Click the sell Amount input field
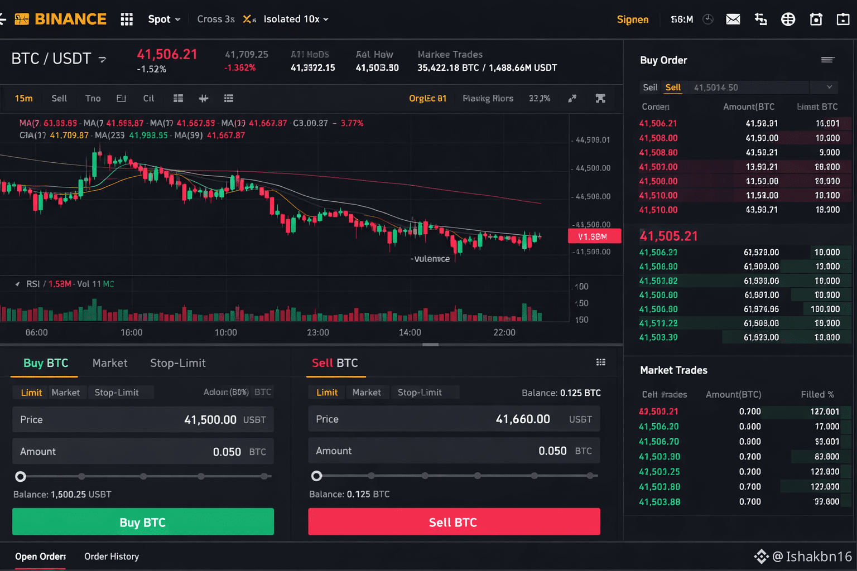This screenshot has width=857, height=571. [x=454, y=451]
